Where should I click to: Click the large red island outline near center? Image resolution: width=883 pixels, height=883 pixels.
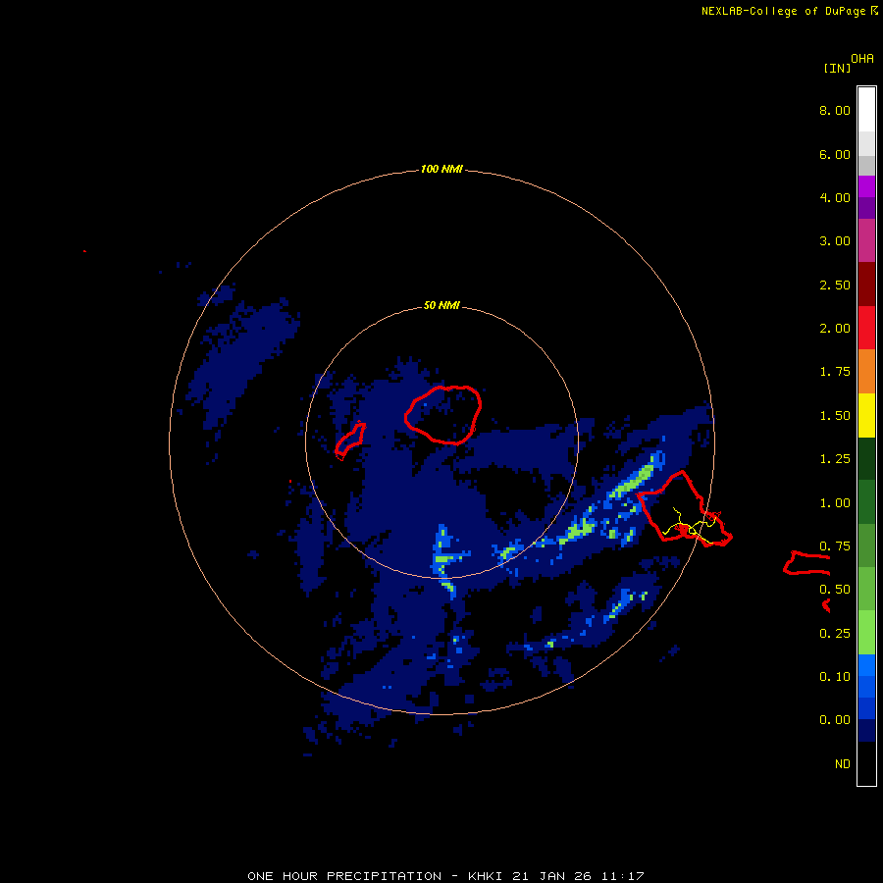click(443, 415)
